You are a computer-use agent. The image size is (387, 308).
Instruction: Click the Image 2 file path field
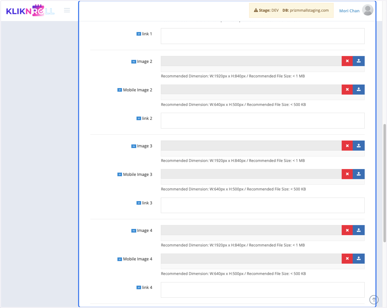point(251,61)
